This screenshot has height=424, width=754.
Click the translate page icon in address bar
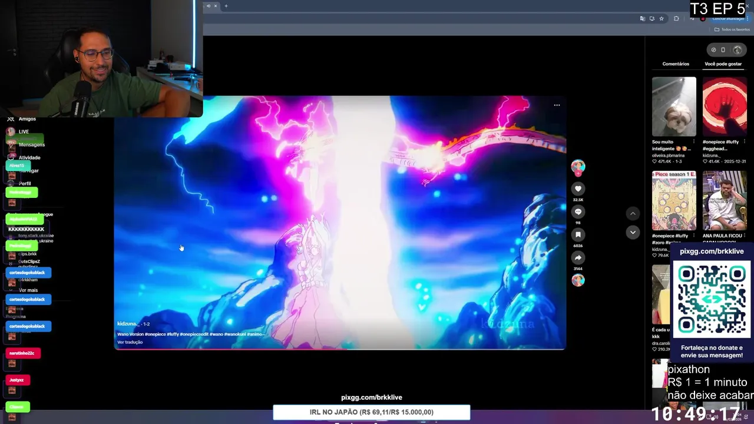pos(642,18)
